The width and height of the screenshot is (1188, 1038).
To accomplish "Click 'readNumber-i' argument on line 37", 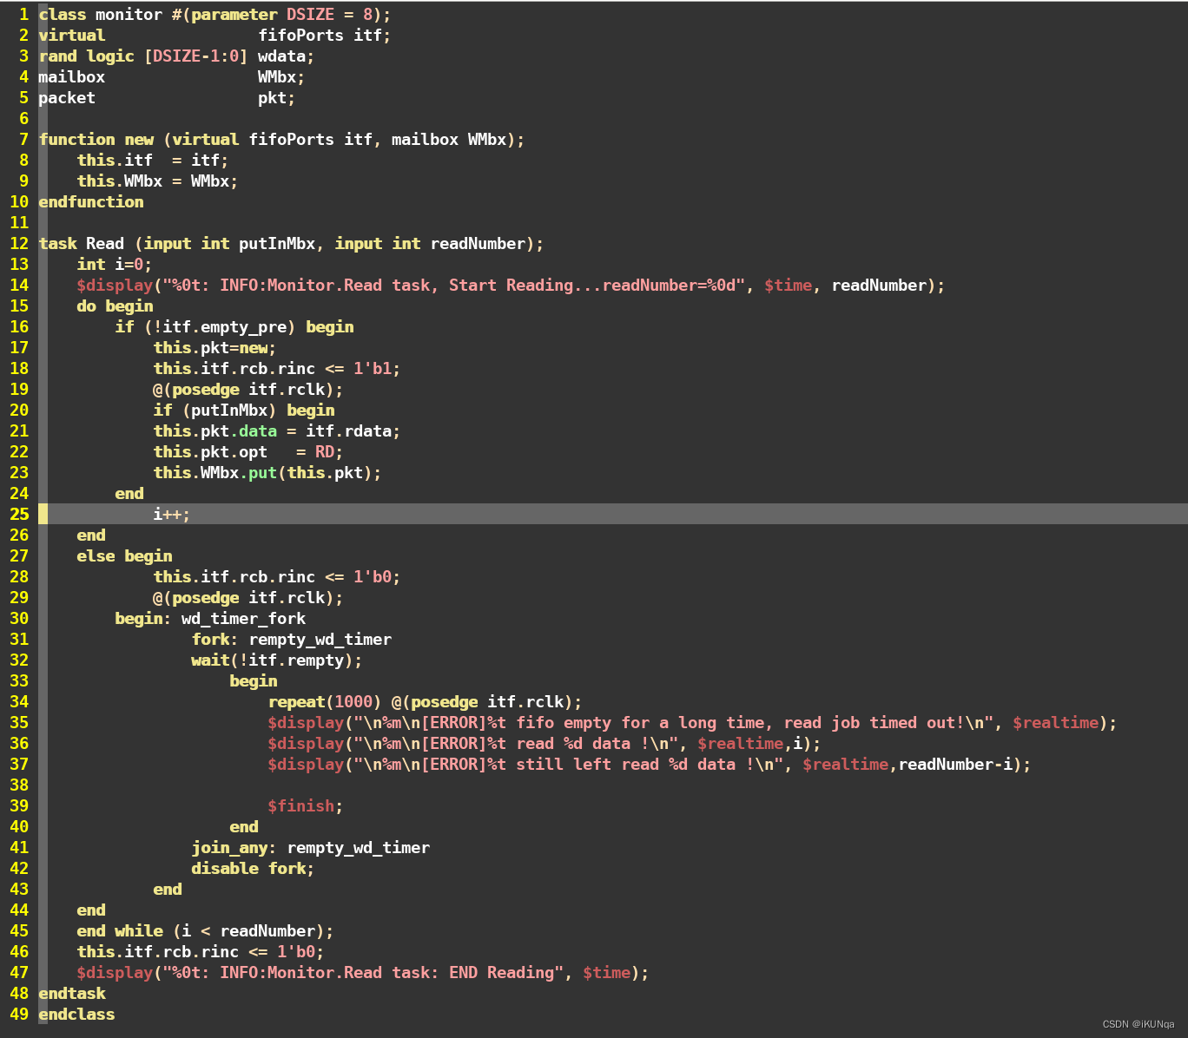I will pyautogui.click(x=955, y=765).
